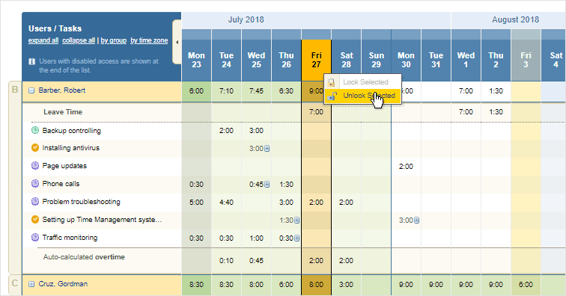Click the expand all link

click(x=43, y=40)
